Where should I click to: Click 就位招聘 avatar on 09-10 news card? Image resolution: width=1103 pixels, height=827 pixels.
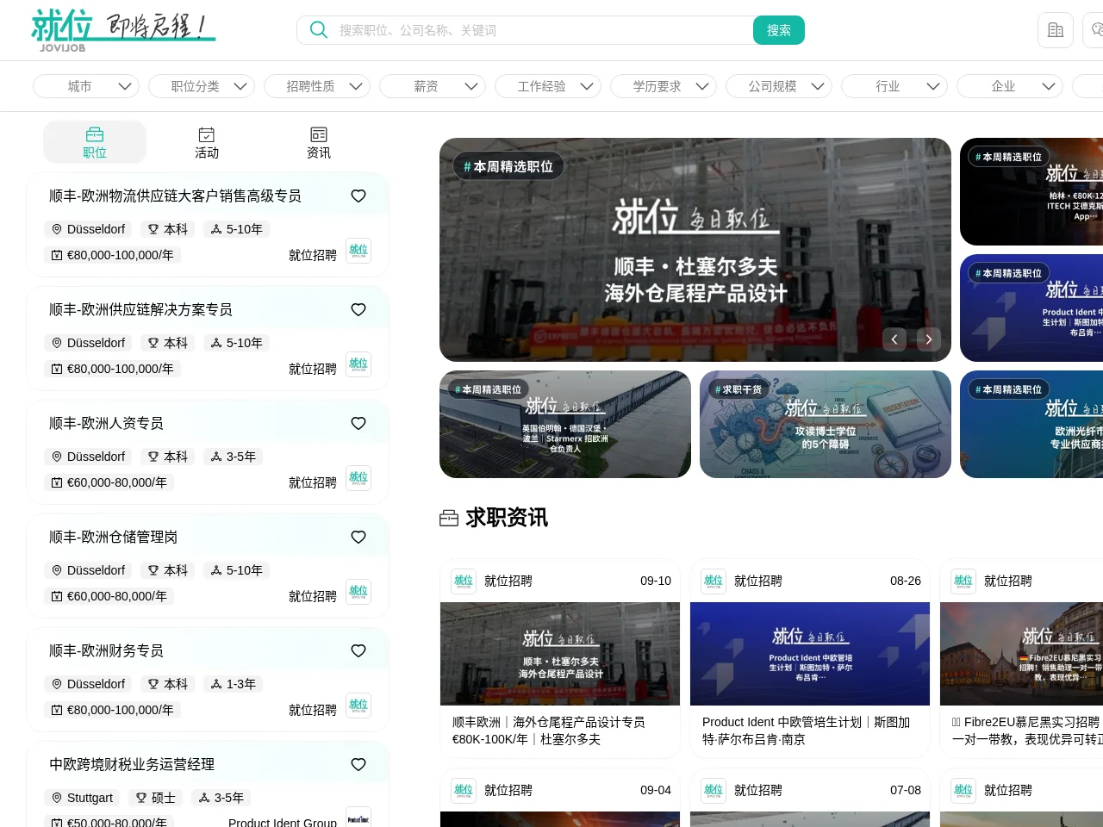464,581
